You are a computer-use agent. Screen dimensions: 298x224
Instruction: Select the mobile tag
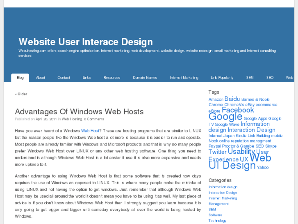(x=277, y=136)
